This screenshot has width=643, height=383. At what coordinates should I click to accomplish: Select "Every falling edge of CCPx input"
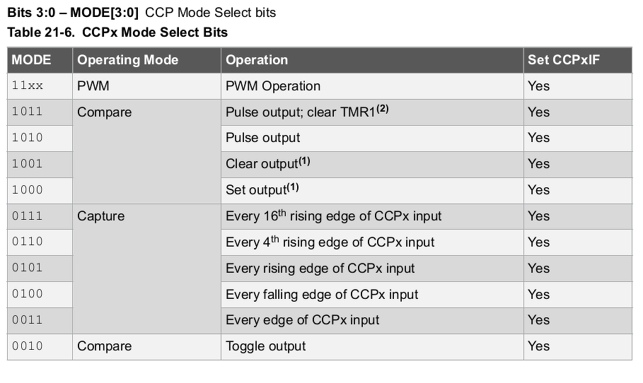point(322,294)
